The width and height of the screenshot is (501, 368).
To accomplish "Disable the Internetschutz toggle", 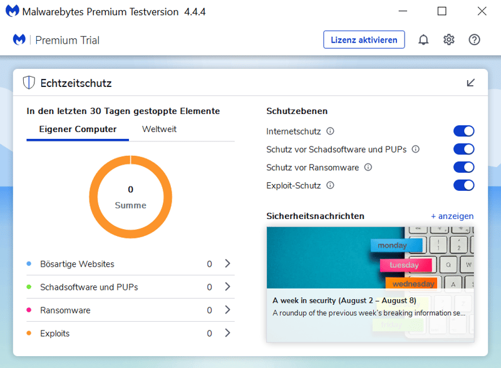I will coord(464,131).
